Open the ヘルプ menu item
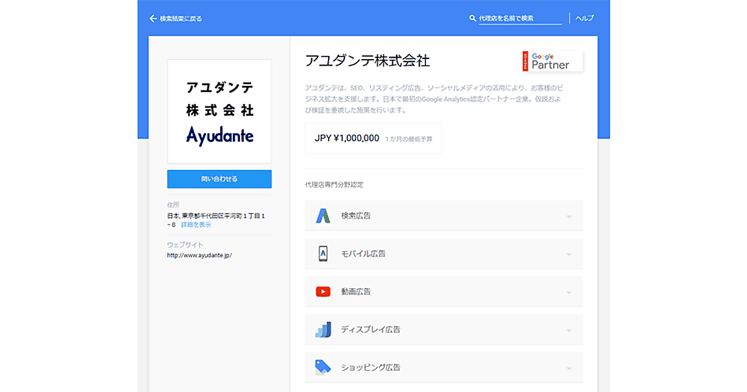 pos(585,19)
